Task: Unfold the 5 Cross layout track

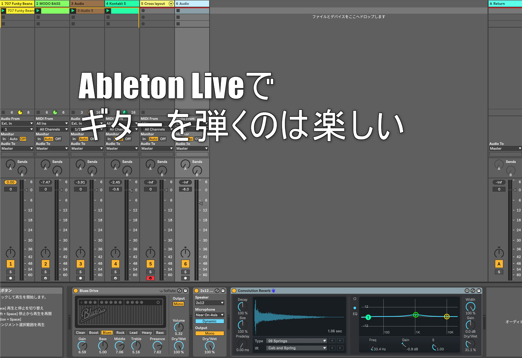Action: tap(171, 4)
